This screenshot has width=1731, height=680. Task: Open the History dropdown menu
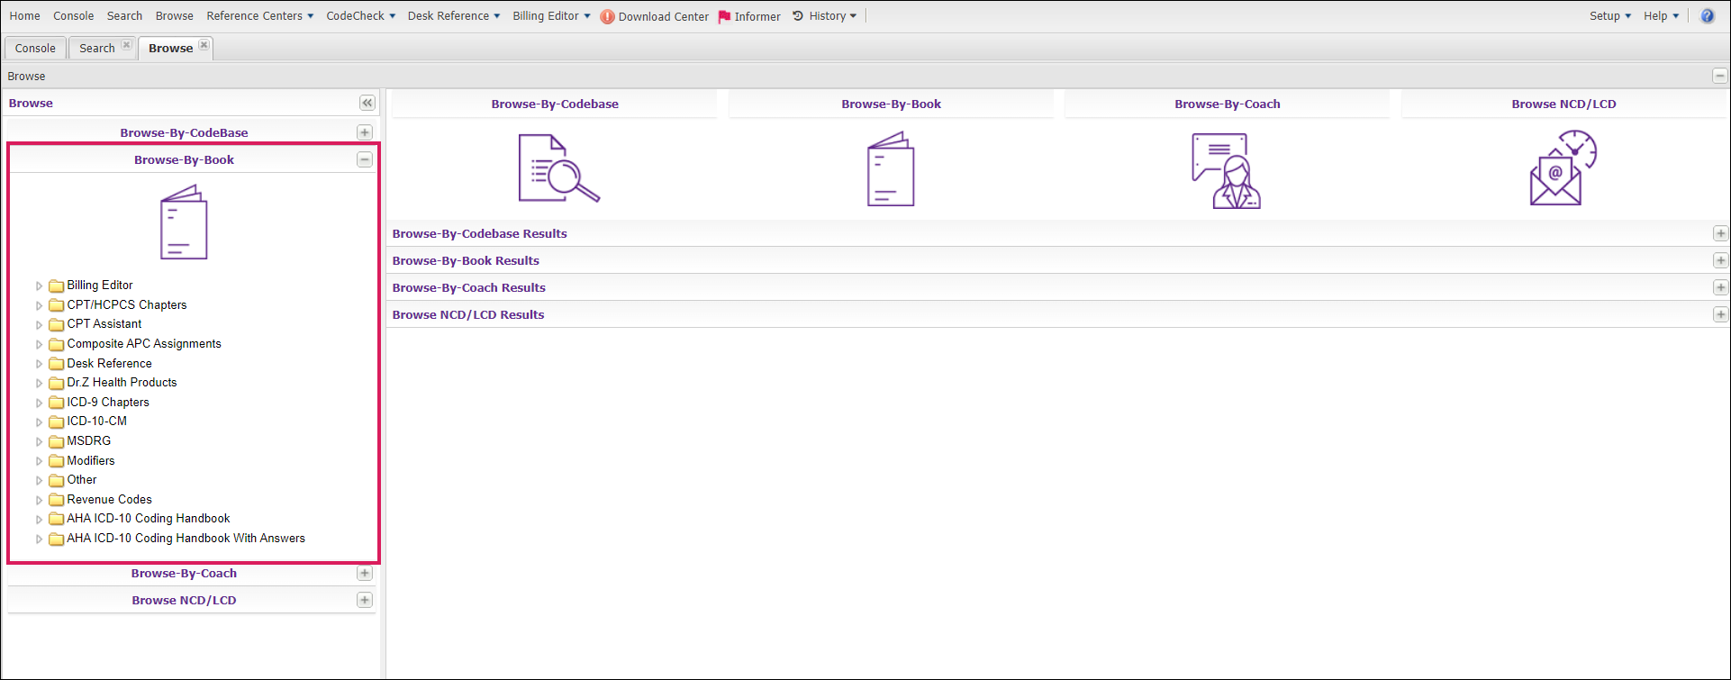pos(825,16)
